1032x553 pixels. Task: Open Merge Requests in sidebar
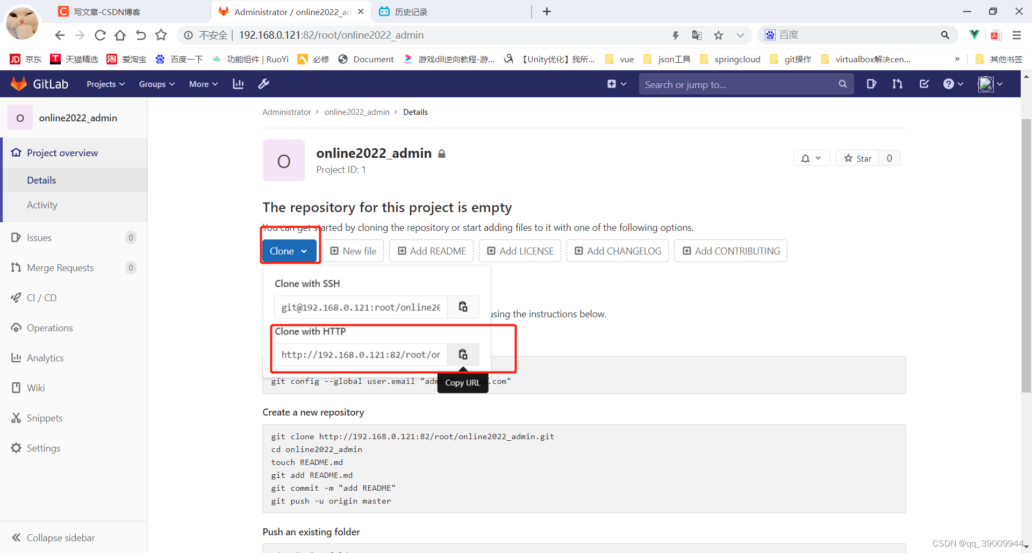point(74,267)
